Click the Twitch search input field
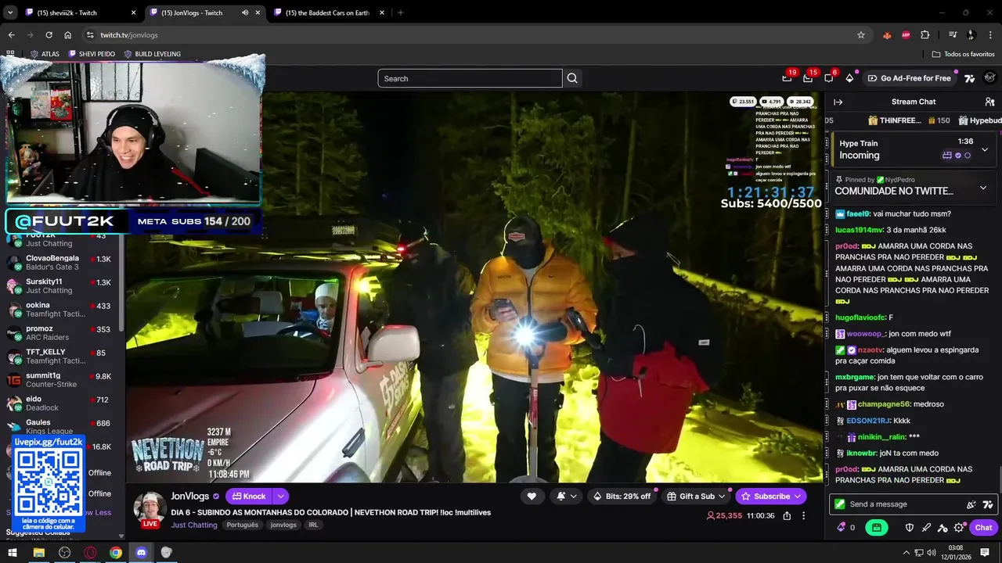 coord(470,78)
